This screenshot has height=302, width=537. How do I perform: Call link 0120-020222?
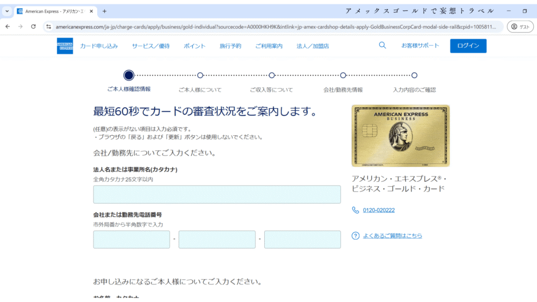click(x=379, y=210)
